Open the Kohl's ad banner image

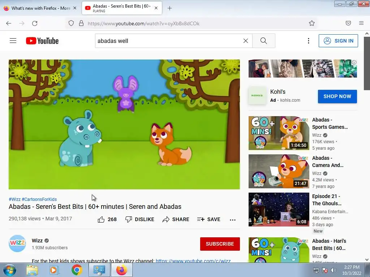tap(302, 68)
